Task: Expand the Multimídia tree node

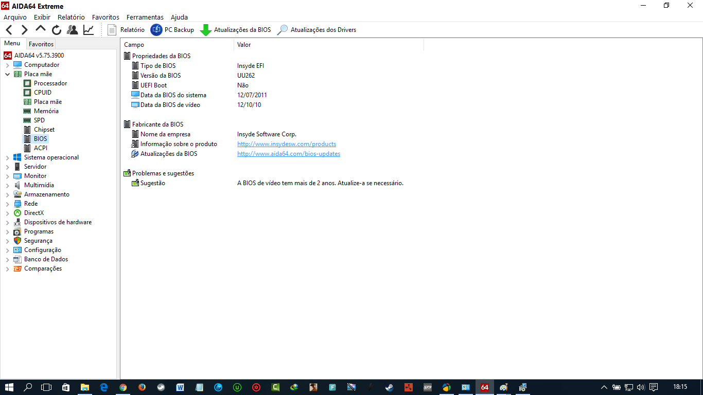Action: (7, 185)
